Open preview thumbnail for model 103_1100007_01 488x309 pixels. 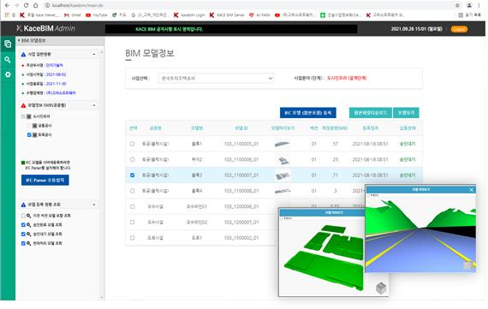click(283, 175)
